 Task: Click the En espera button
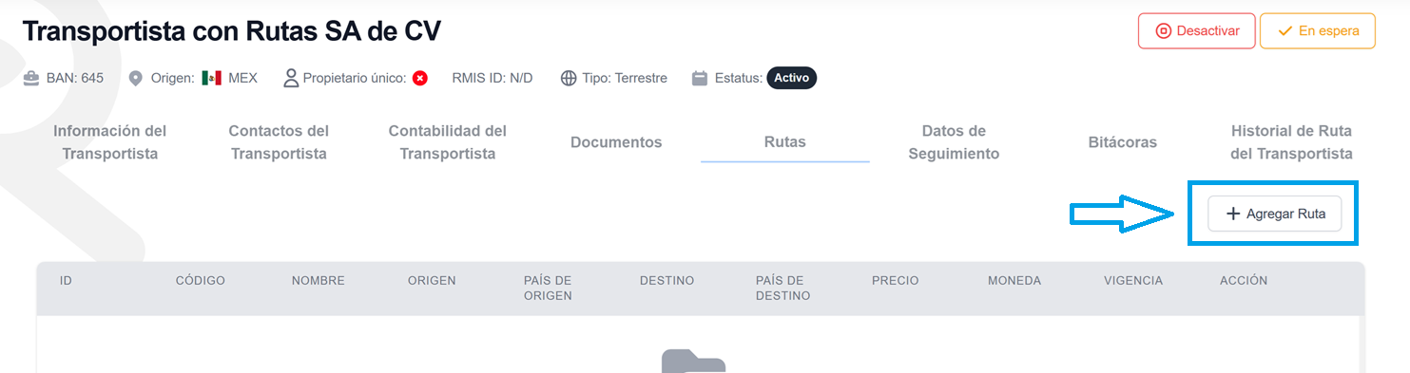(1317, 31)
